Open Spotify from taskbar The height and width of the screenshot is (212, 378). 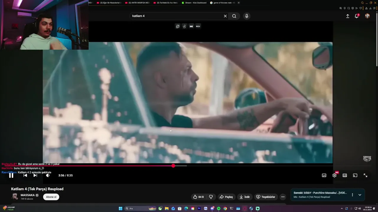point(219,208)
